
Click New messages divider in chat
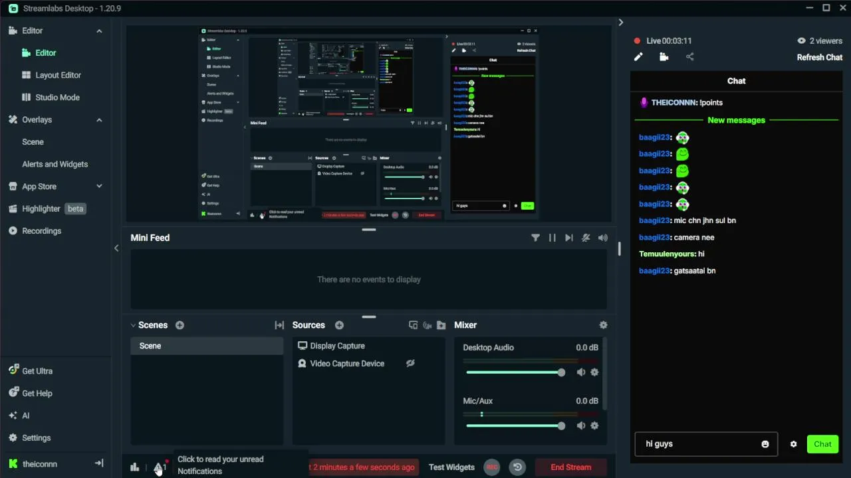click(736, 120)
